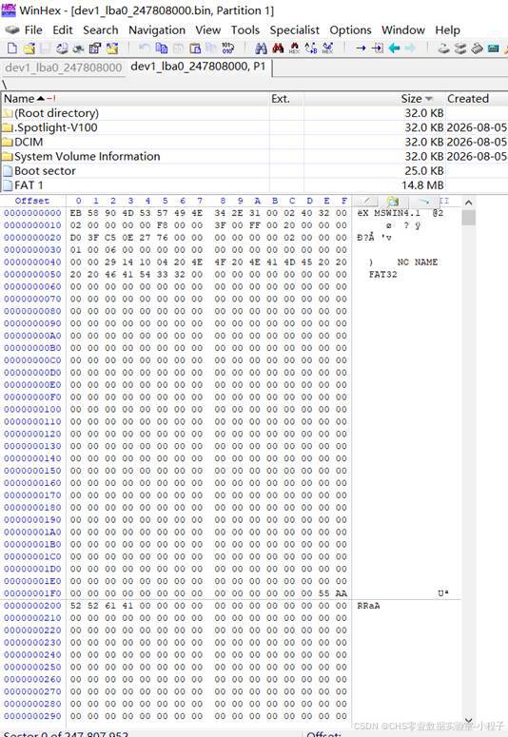Click the hex view vertical scrollbar thumb
Image resolution: width=508 pixels, height=737 pixels.
[468, 218]
